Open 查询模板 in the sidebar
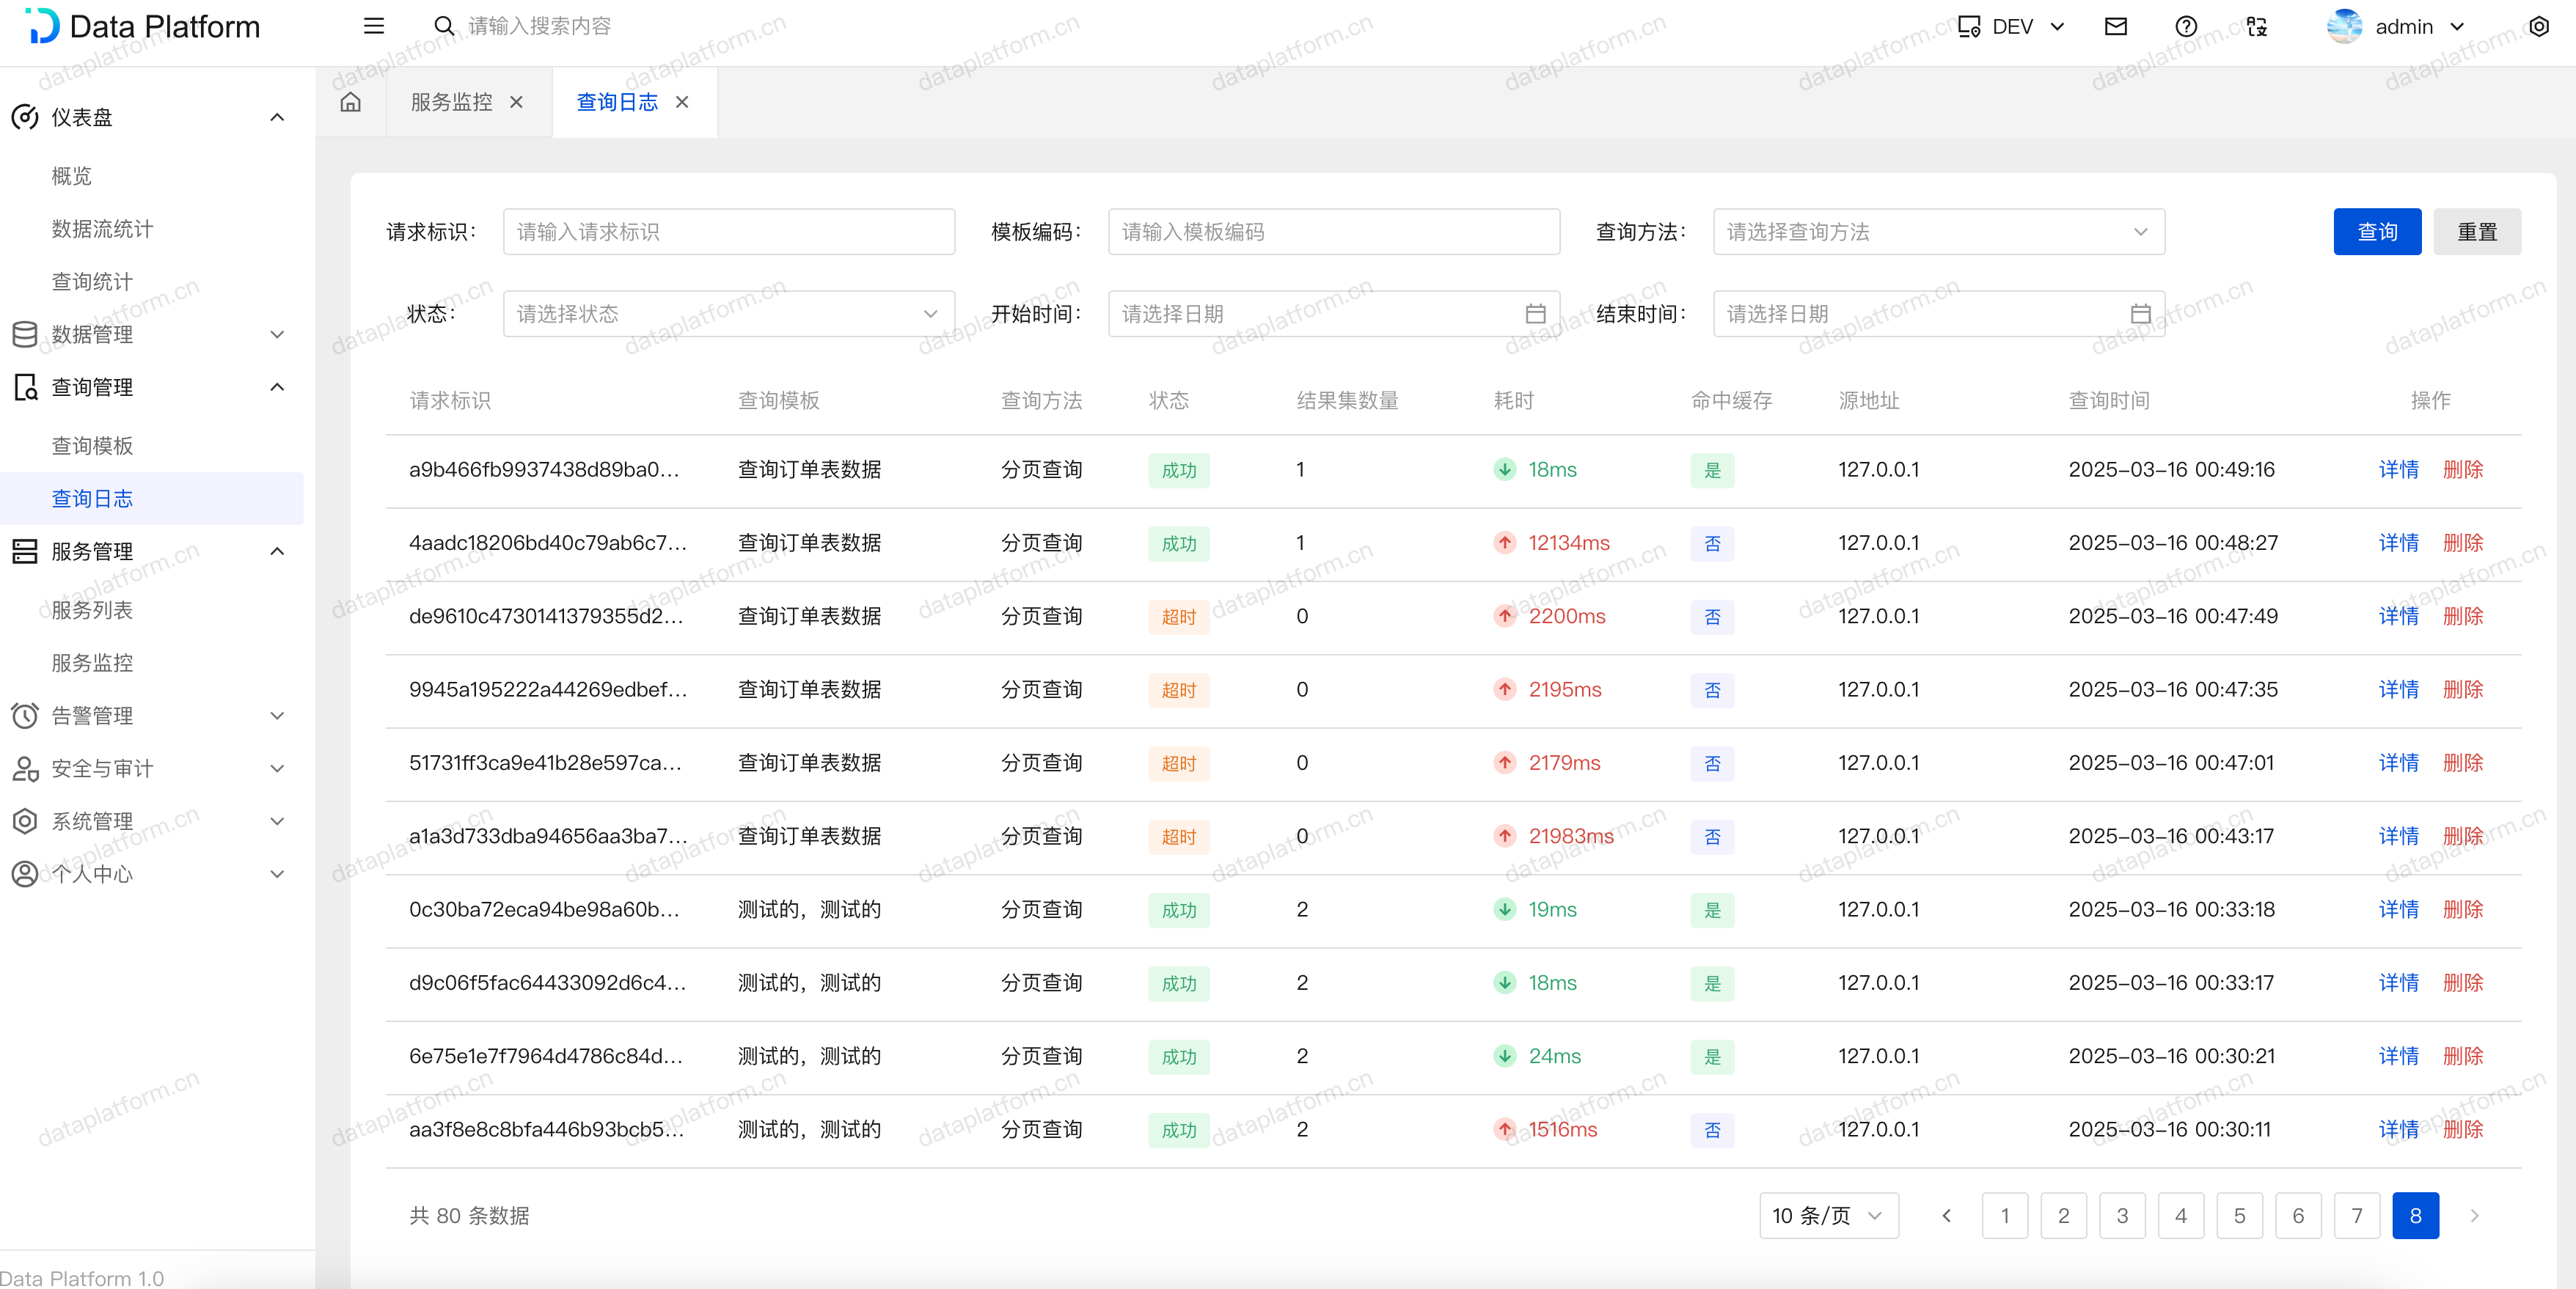This screenshot has width=2576, height=1289. click(92, 446)
